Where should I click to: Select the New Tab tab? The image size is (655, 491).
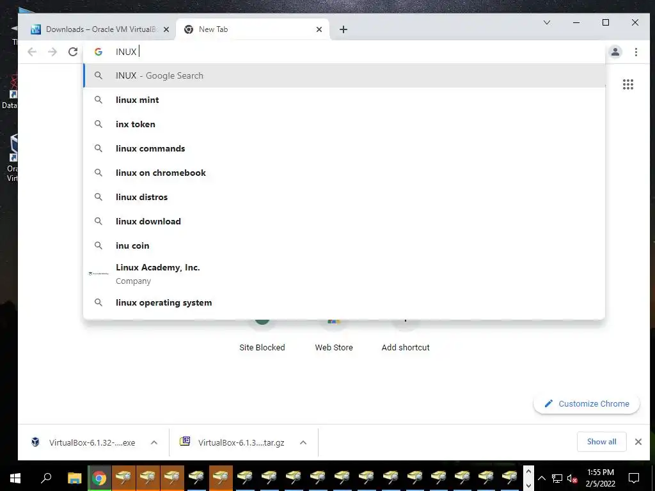click(x=253, y=29)
